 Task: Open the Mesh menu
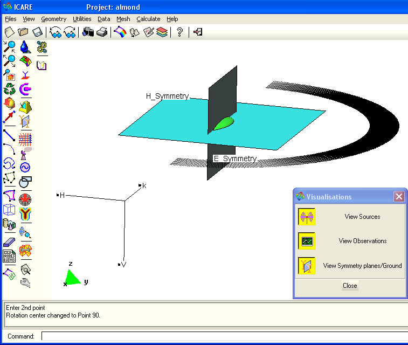click(x=123, y=19)
